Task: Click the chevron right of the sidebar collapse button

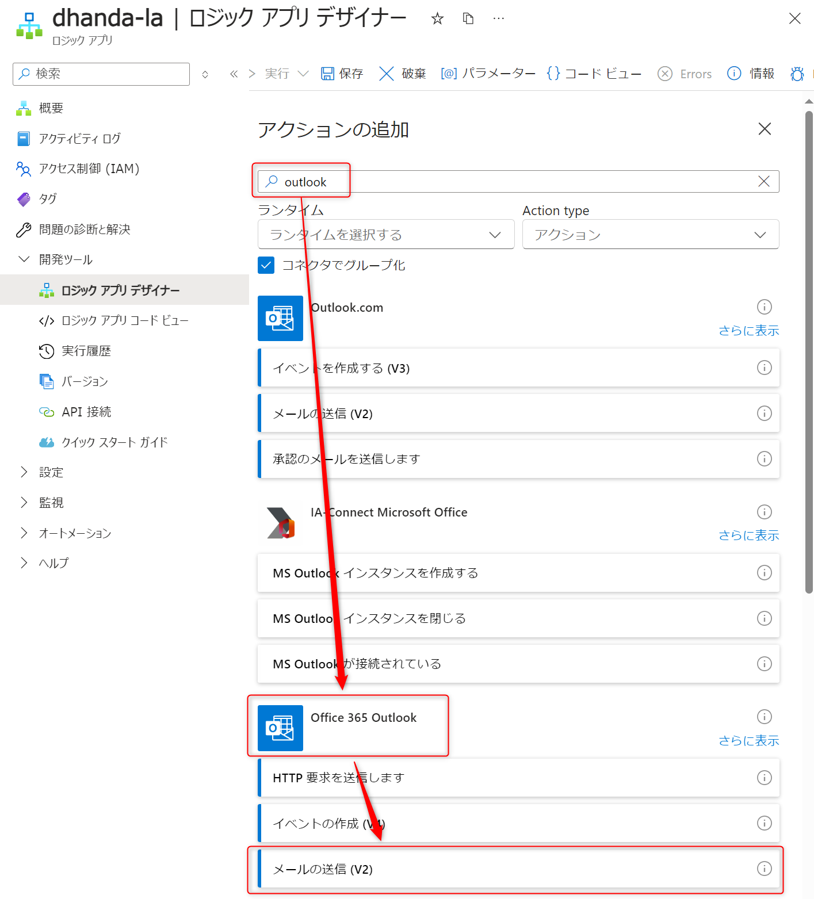Action: click(x=251, y=74)
